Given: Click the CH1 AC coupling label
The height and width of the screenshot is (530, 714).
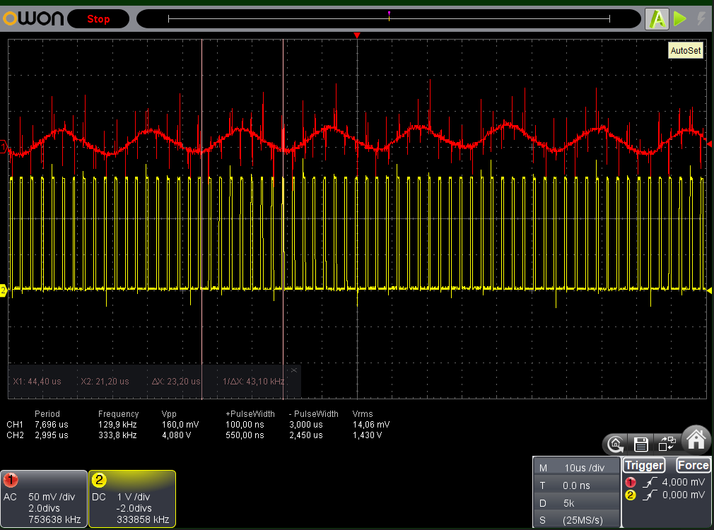Looking at the screenshot, I should pyautogui.click(x=10, y=497).
